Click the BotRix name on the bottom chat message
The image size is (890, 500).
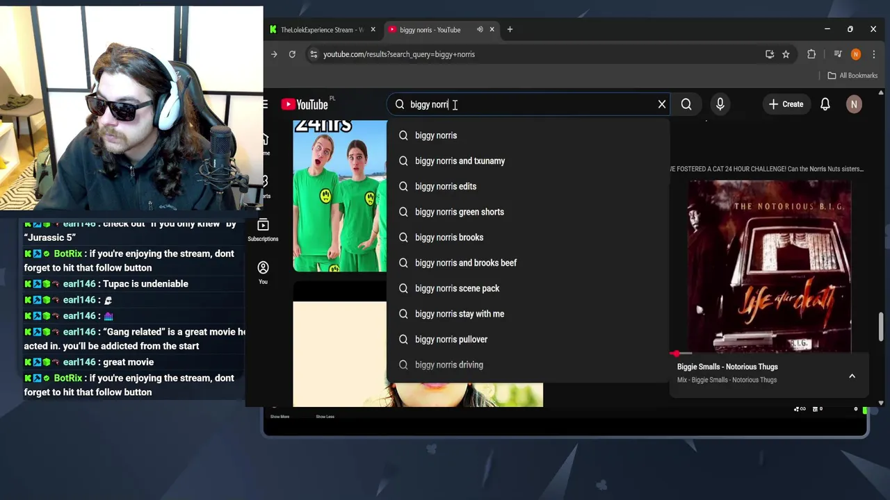(x=68, y=378)
